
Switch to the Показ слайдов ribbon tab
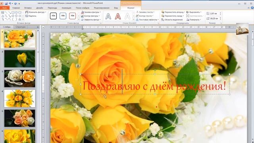[x=83, y=8]
